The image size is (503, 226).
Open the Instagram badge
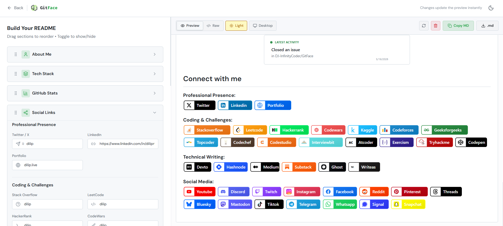(302, 192)
